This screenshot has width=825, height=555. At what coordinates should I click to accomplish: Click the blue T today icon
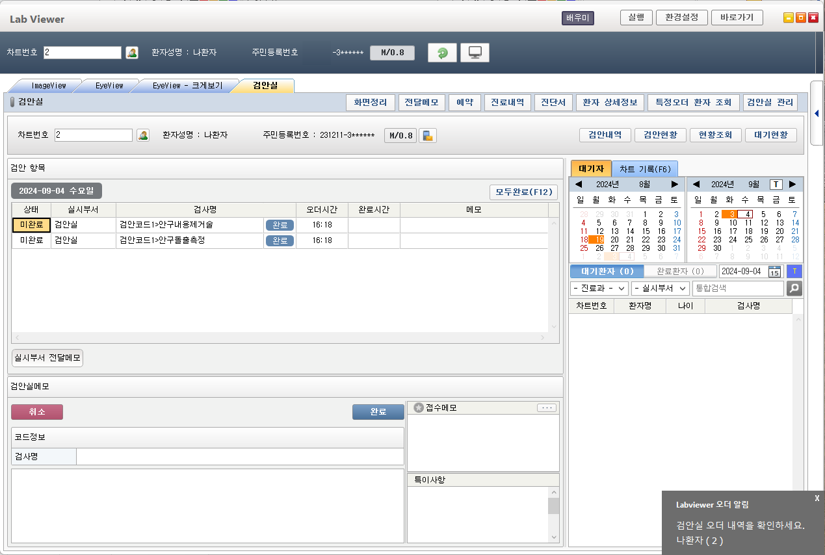coord(794,271)
